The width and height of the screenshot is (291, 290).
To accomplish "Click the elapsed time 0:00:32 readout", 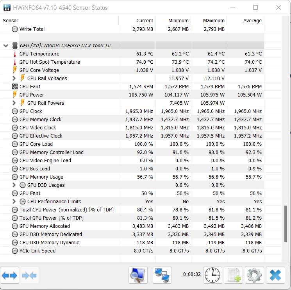I will (x=192, y=274).
